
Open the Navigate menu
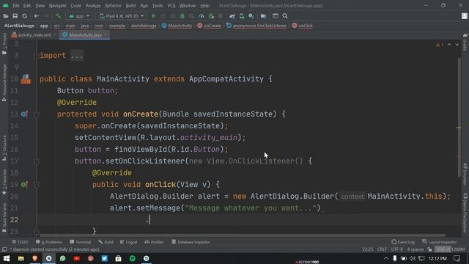click(x=57, y=6)
